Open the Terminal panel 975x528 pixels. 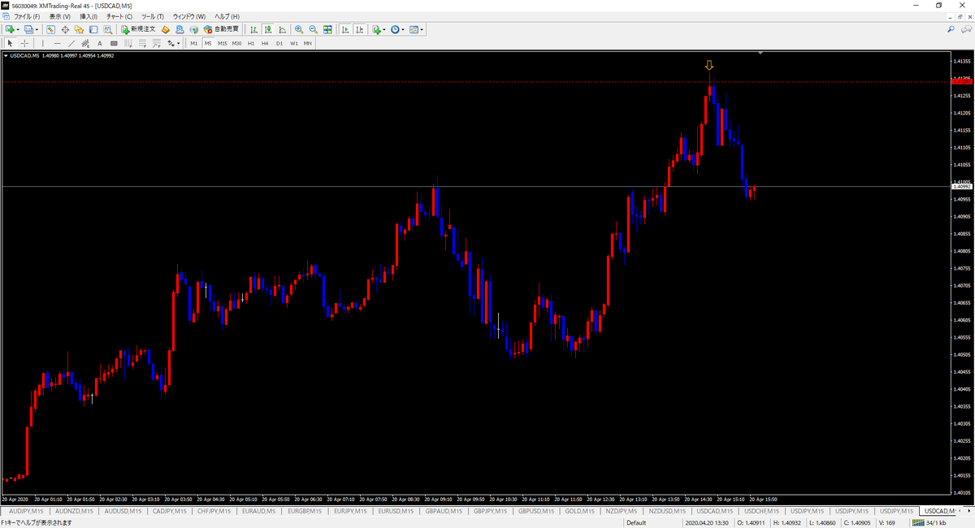[x=93, y=29]
